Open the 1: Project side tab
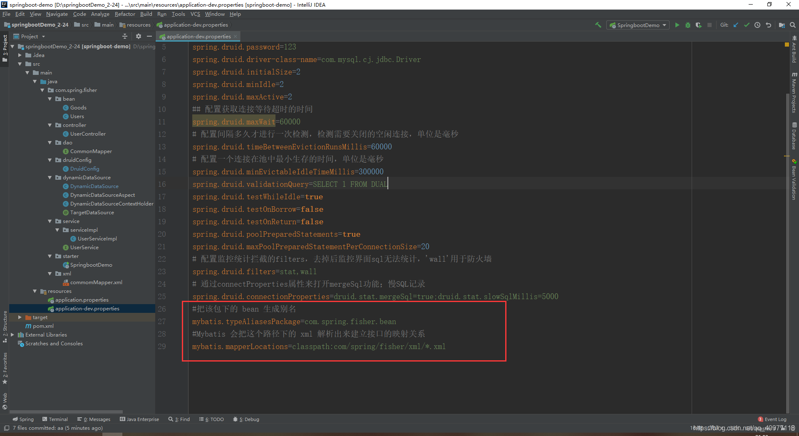799x436 pixels. [x=5, y=48]
